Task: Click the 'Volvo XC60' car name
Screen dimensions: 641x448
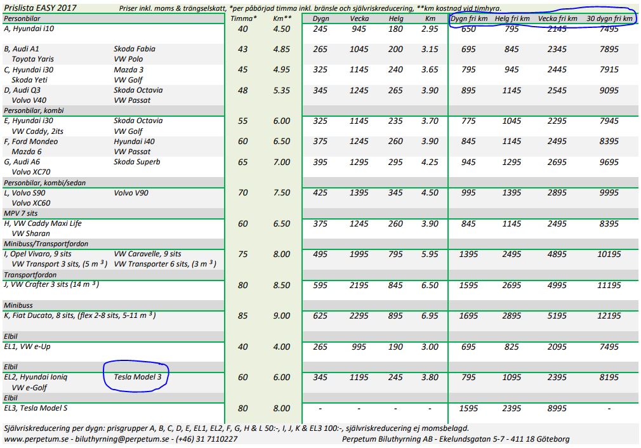Action: [x=31, y=203]
